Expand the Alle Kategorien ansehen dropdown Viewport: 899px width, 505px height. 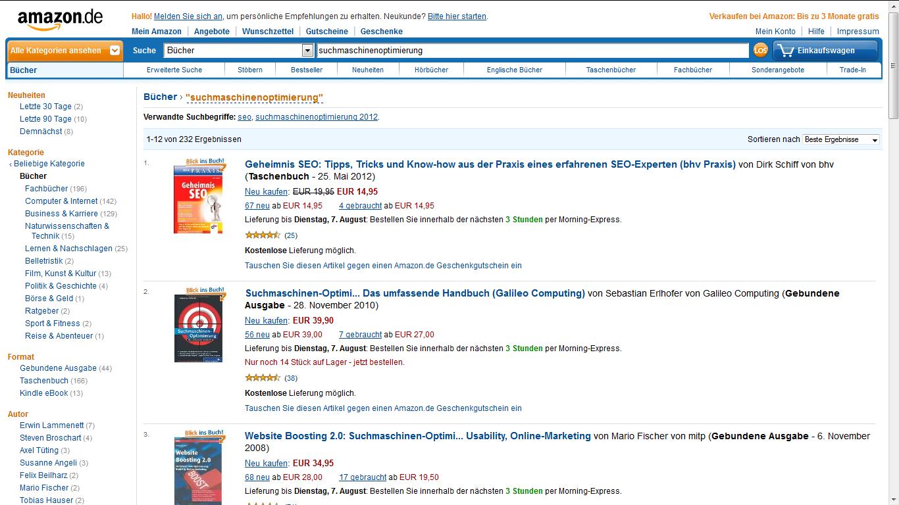click(x=64, y=50)
